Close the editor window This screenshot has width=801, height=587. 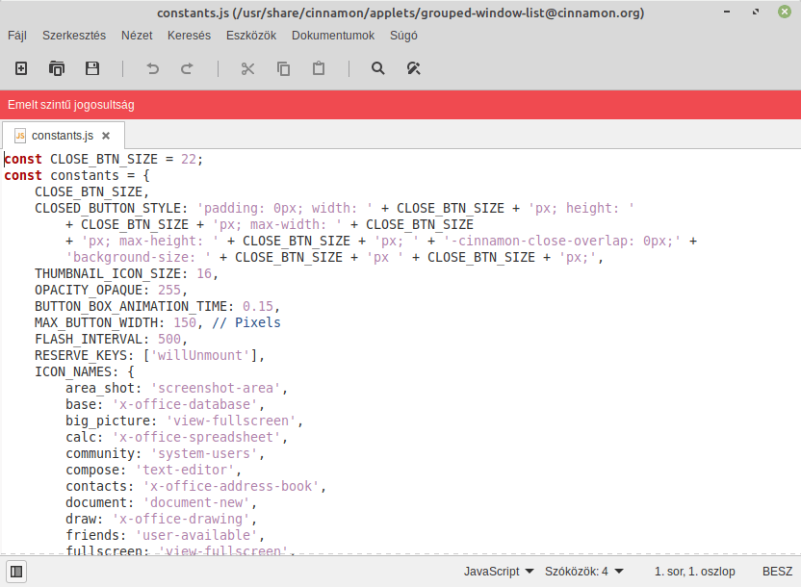784,12
